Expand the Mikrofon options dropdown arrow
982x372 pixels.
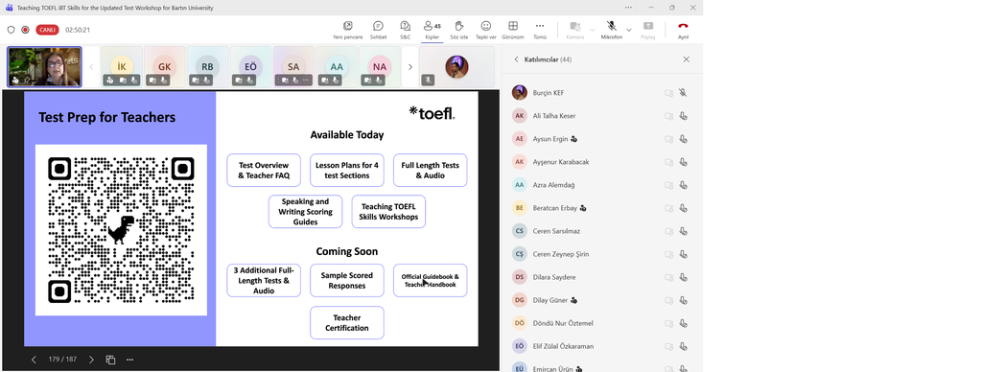tap(629, 30)
